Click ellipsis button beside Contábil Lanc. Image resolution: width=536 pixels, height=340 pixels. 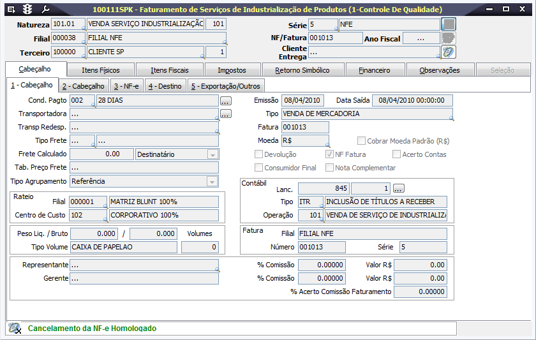(x=398, y=188)
